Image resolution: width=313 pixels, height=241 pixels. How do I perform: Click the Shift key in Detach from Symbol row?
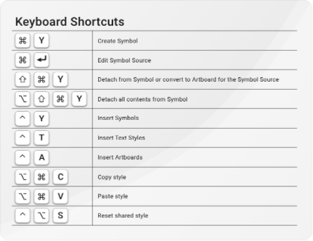23,79
